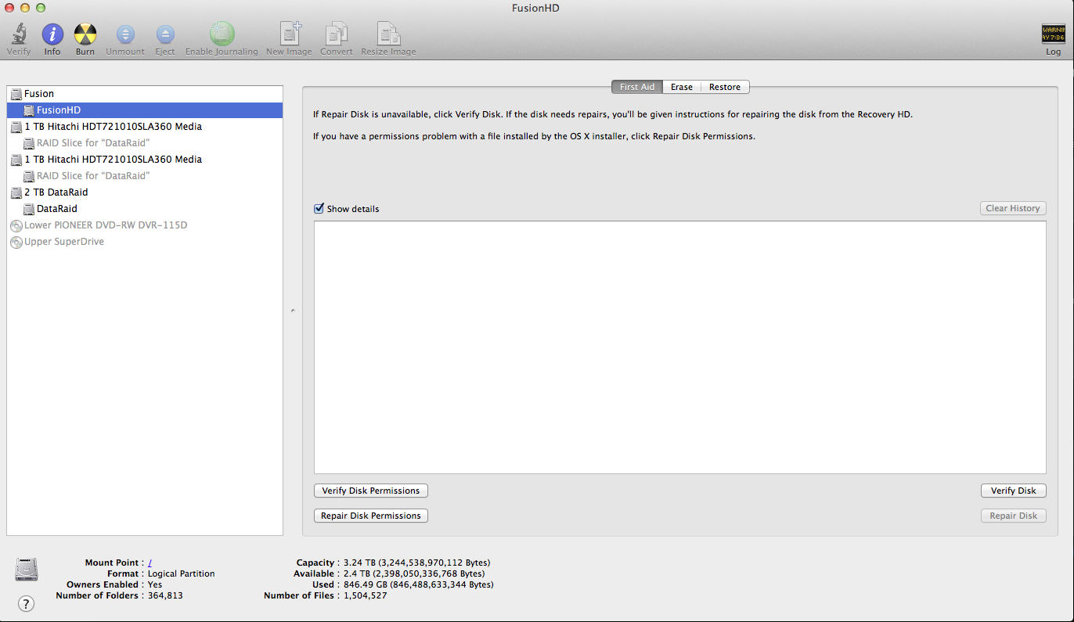Click the disk icon beside Mount Point
Image resolution: width=1074 pixels, height=622 pixels.
tap(27, 570)
